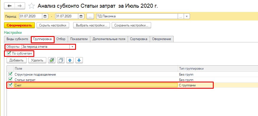
Task: Open Сохранить настройки... dialog
Action: (131, 25)
